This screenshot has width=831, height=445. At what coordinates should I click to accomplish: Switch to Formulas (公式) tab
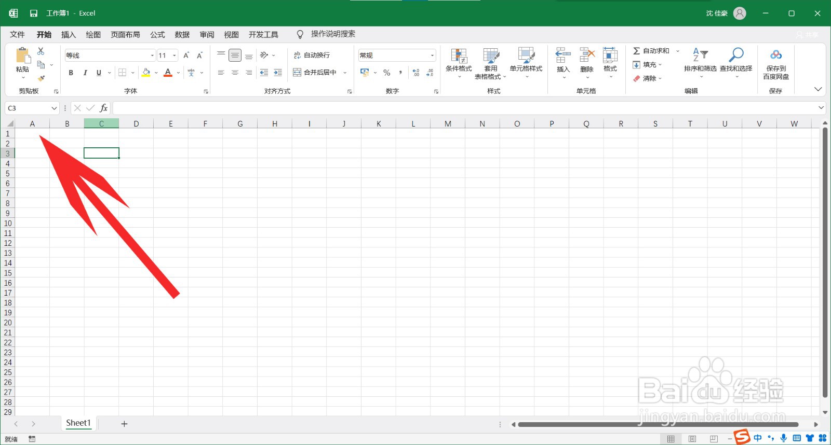pyautogui.click(x=157, y=34)
